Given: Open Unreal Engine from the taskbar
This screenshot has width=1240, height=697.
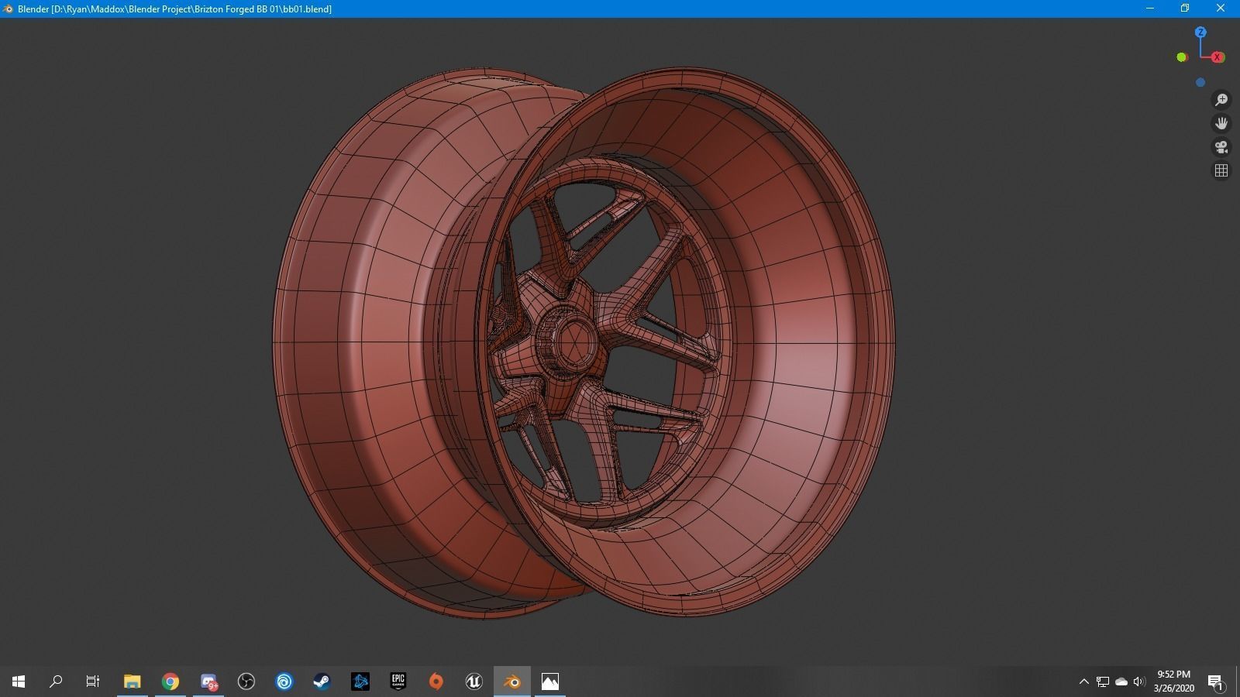Looking at the screenshot, I should (x=474, y=682).
